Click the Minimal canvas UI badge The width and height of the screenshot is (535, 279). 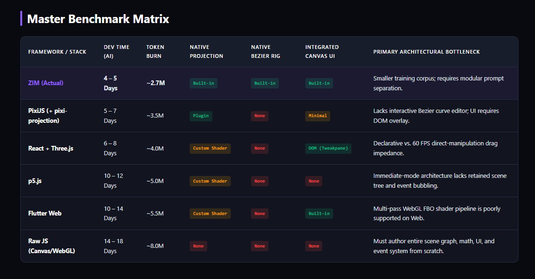pos(318,116)
